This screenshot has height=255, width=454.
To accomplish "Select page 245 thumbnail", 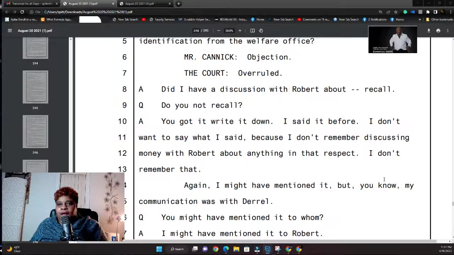I will coord(35,87).
